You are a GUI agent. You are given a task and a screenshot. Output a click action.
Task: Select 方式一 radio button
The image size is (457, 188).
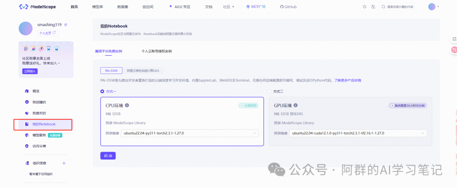point(102,91)
